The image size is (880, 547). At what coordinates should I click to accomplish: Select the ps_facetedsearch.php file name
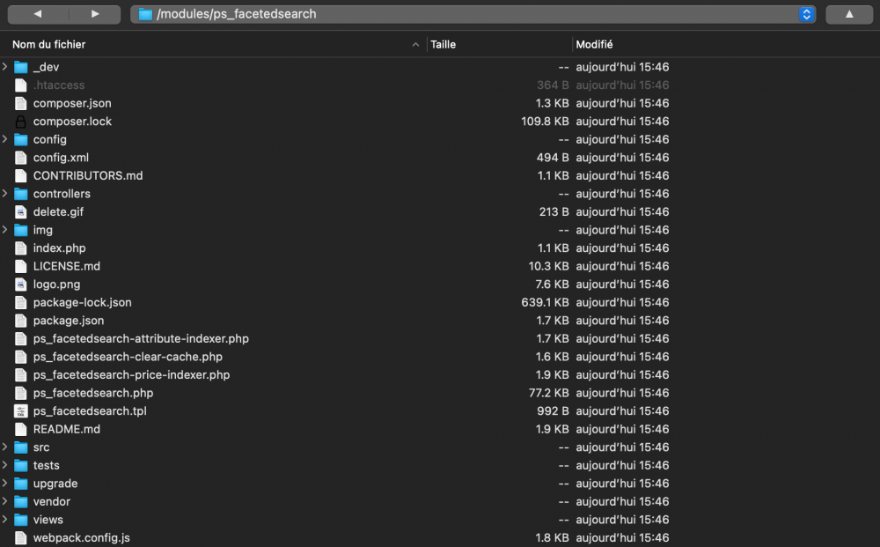(x=93, y=393)
